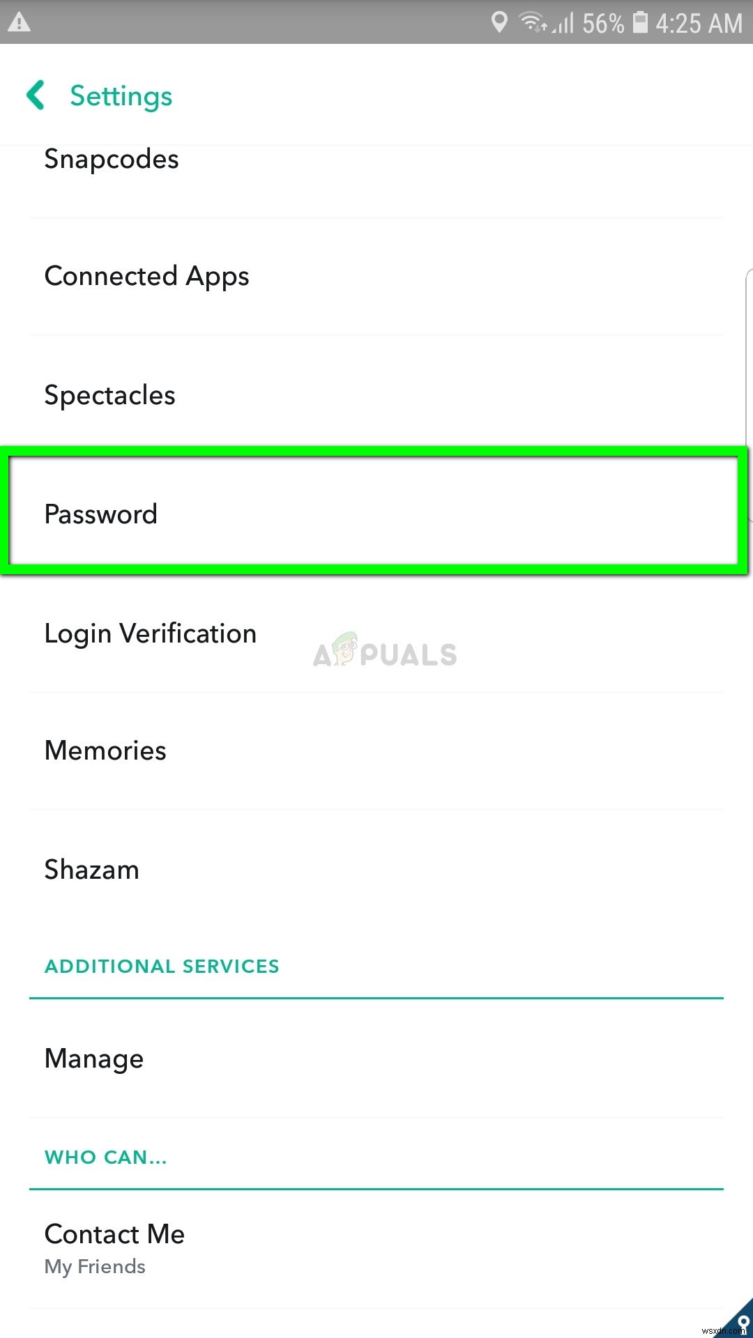Tap the Wi-Fi status bar icon
The height and width of the screenshot is (1338, 753).
[533, 23]
